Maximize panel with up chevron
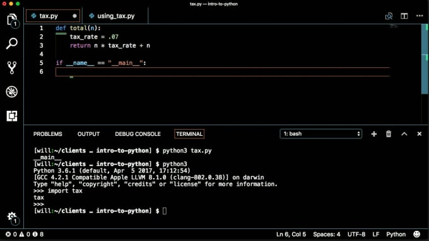The height and width of the screenshot is (241, 429). pos(404,134)
